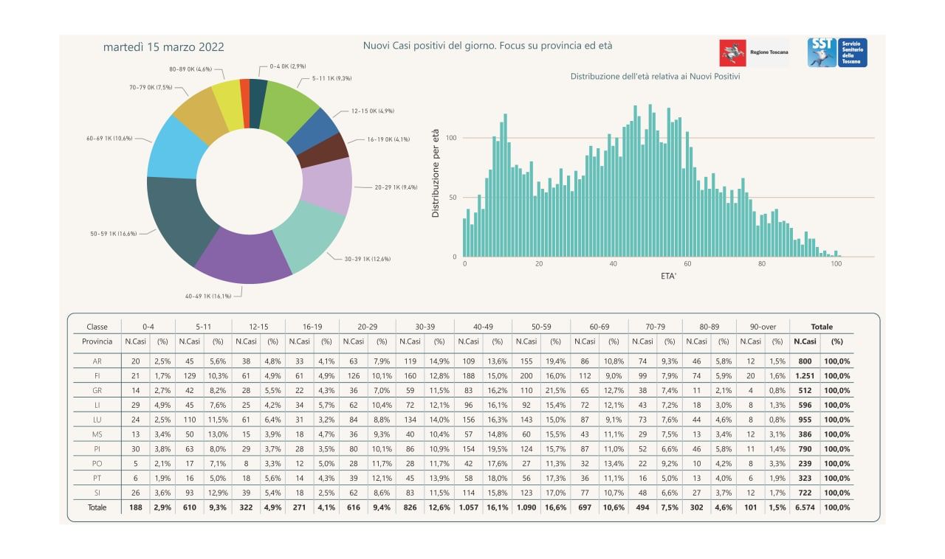The width and height of the screenshot is (945, 559).
Task: Click the Totale column header
Action: (x=821, y=327)
